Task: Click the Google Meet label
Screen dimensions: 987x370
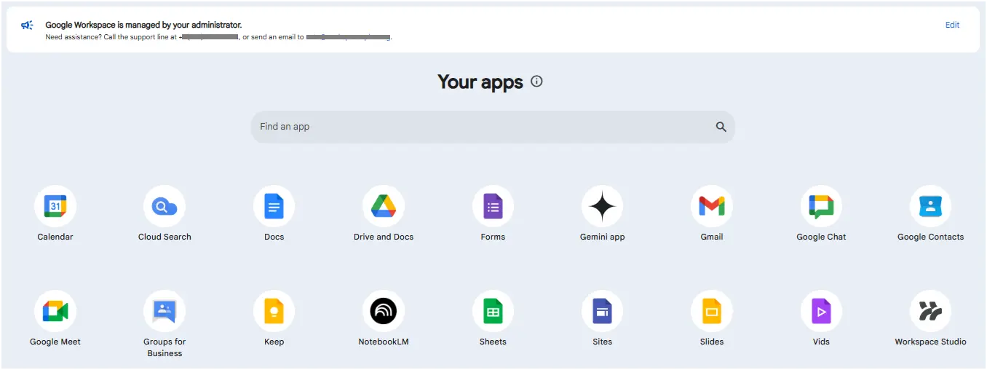Action: click(55, 342)
